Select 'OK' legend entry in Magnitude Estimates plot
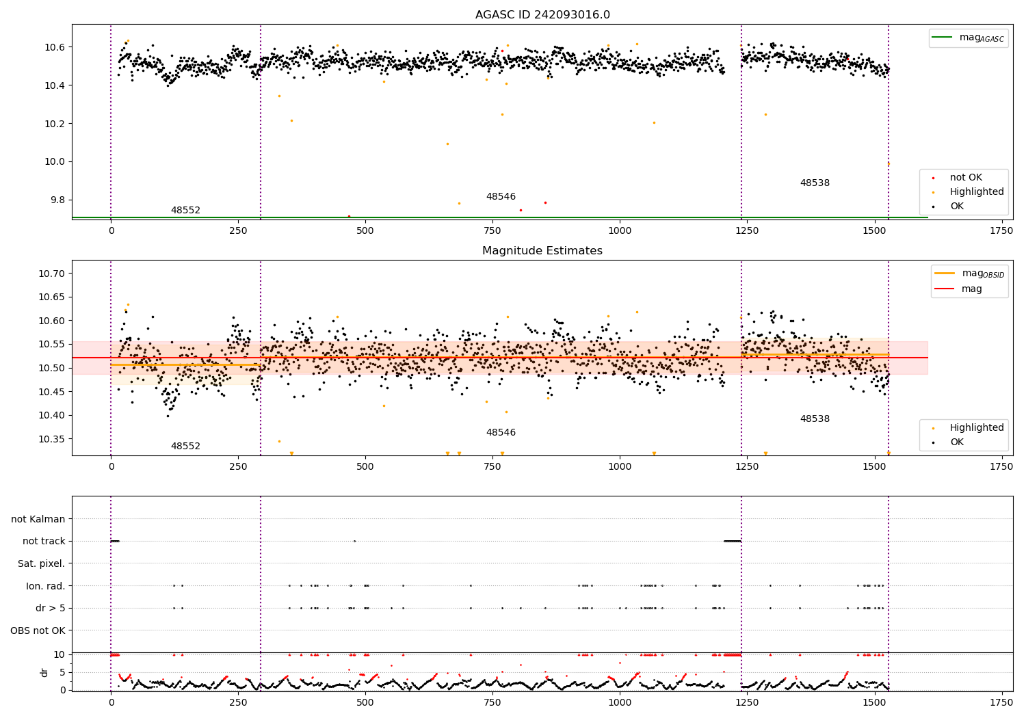Viewport: 1026px width, 718px height. (x=957, y=442)
